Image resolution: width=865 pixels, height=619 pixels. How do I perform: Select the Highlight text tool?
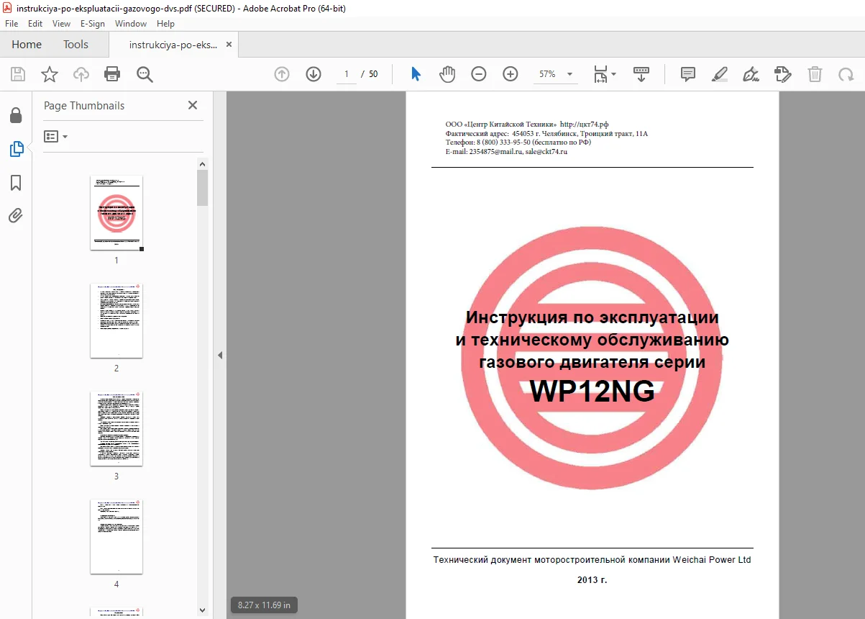(x=720, y=74)
